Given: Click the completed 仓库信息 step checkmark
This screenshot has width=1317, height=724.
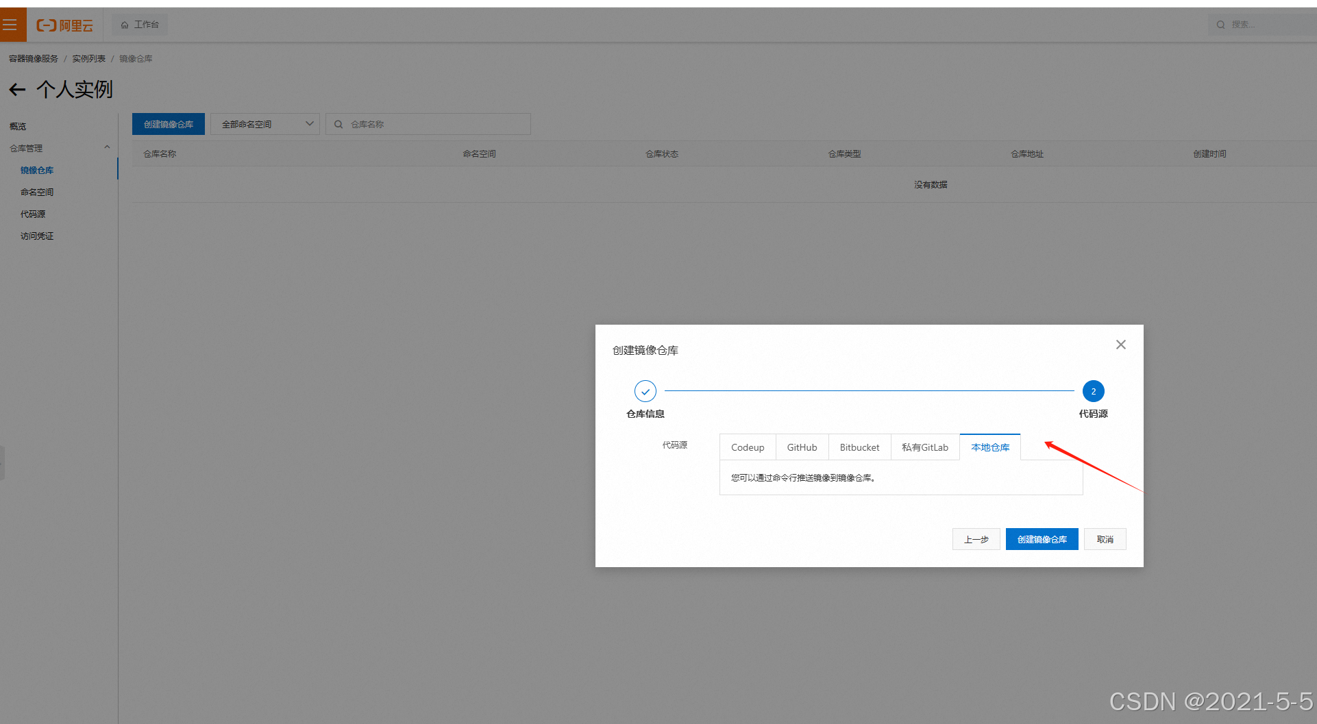Looking at the screenshot, I should click(x=645, y=391).
